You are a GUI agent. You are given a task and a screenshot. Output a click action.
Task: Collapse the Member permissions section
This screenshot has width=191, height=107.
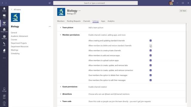pos(60,35)
